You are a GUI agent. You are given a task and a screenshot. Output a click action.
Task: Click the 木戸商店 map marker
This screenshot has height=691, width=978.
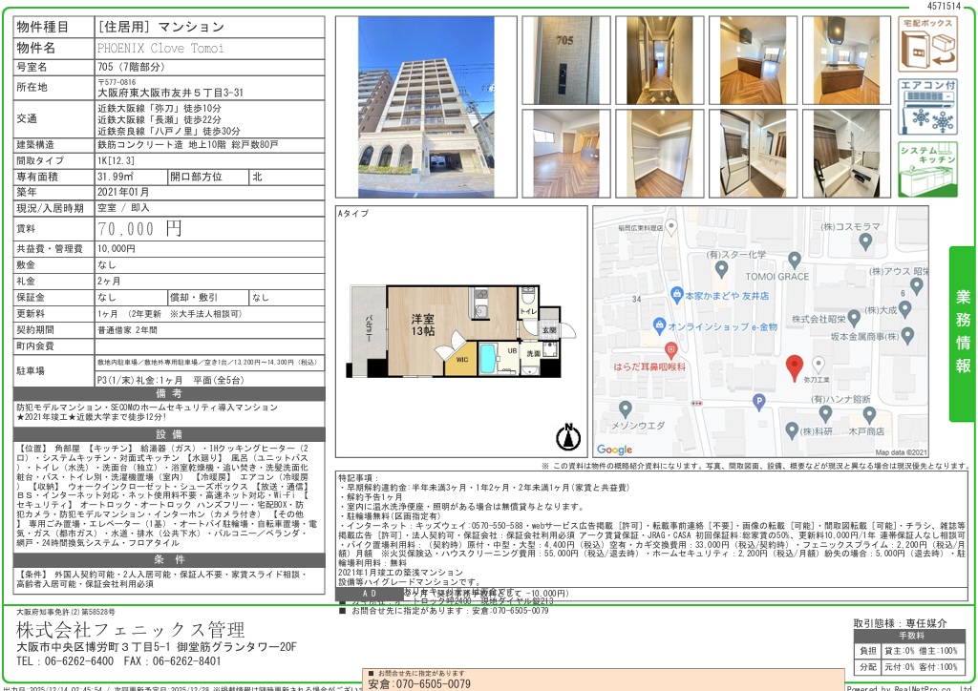(869, 414)
